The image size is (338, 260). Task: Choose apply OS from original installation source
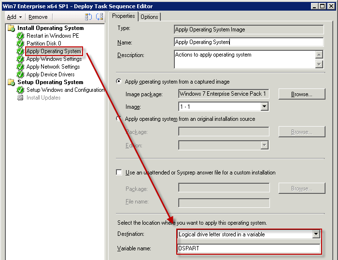point(119,119)
